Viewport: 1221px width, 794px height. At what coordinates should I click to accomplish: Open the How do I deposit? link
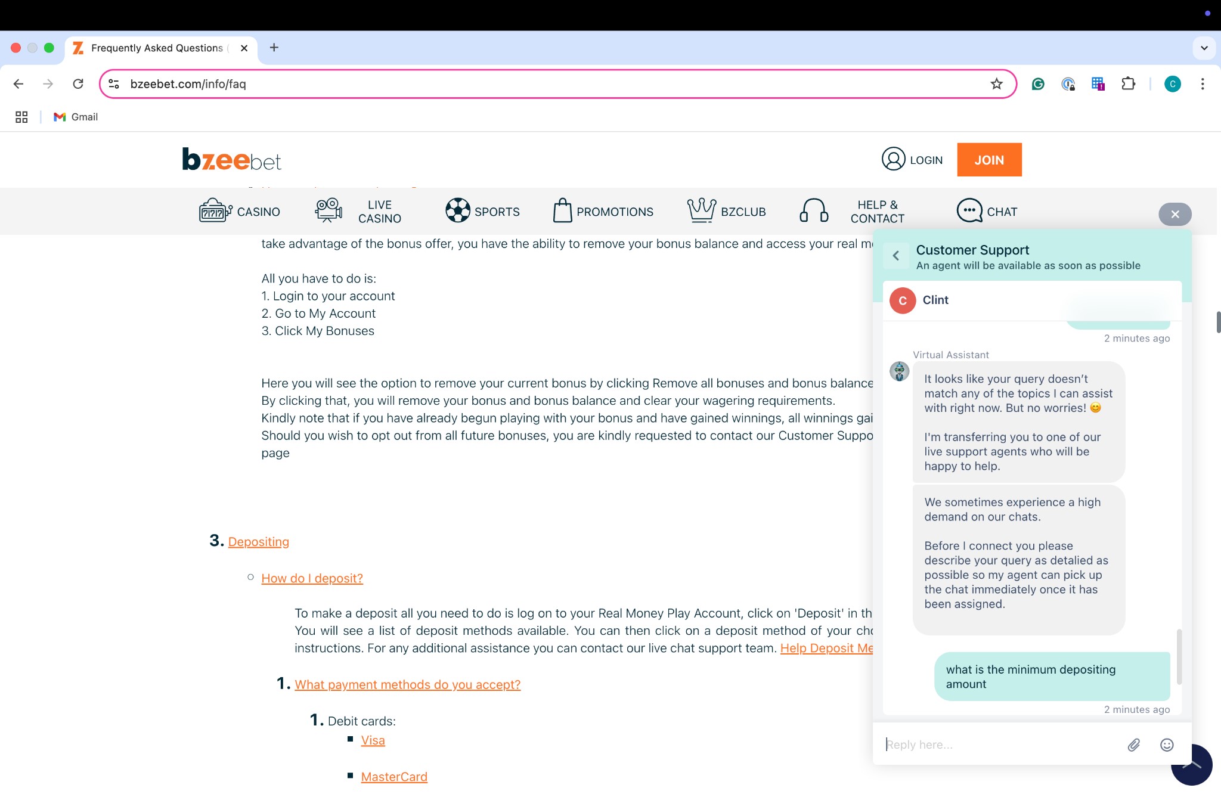click(312, 578)
